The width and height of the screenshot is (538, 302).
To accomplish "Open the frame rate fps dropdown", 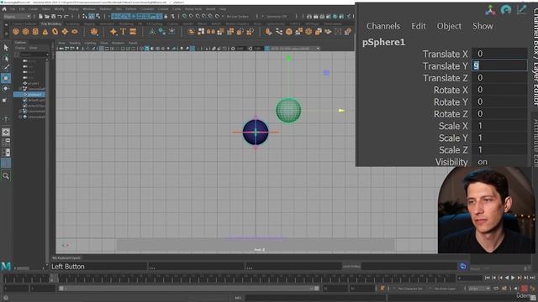I will click(479, 289).
